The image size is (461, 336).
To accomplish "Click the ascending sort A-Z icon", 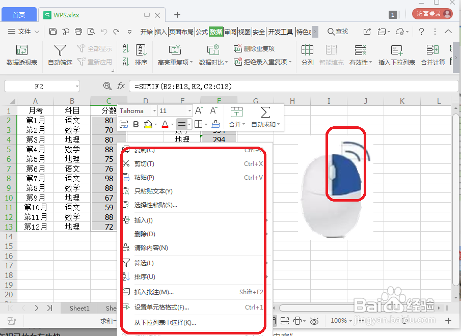I will (126, 48).
